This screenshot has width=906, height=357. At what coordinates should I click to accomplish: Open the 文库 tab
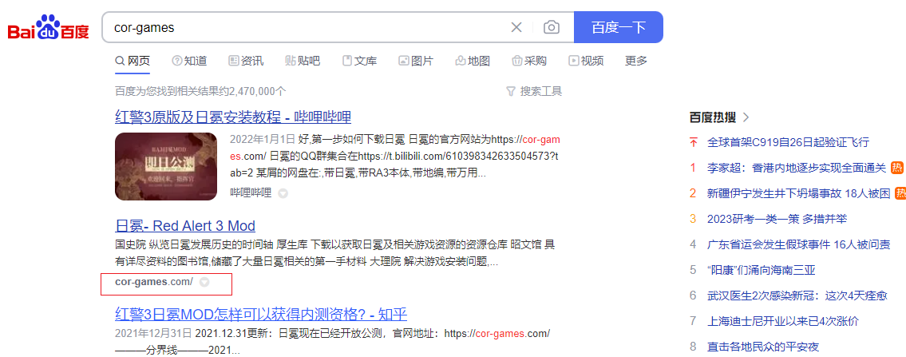(x=359, y=61)
